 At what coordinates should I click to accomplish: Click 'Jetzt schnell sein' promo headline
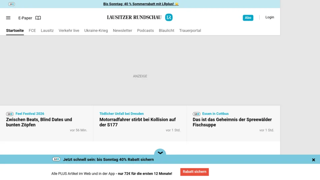pyautogui.click(x=108, y=160)
